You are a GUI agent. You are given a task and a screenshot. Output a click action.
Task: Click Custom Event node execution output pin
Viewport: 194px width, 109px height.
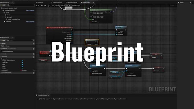click(49, 55)
